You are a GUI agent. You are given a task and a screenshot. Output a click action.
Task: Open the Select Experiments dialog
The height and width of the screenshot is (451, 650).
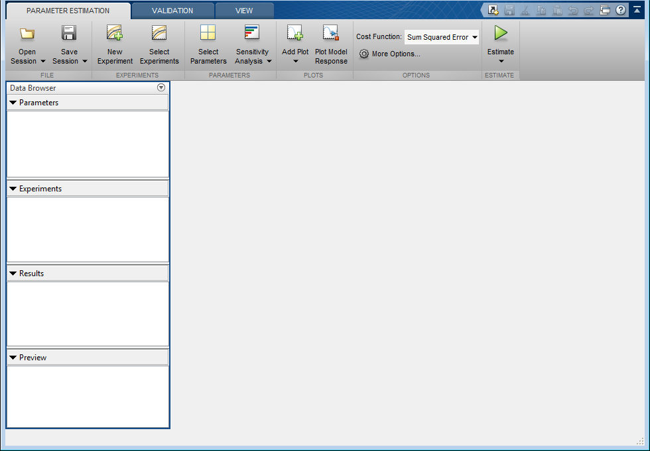[159, 44]
